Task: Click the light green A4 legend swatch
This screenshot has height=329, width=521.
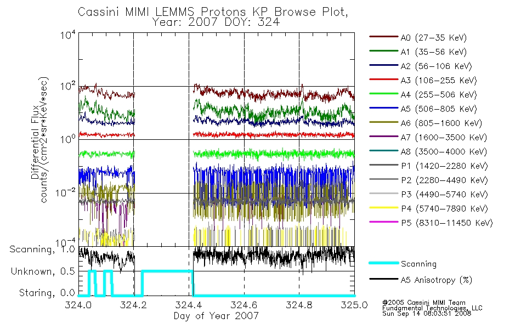Action: (x=384, y=94)
